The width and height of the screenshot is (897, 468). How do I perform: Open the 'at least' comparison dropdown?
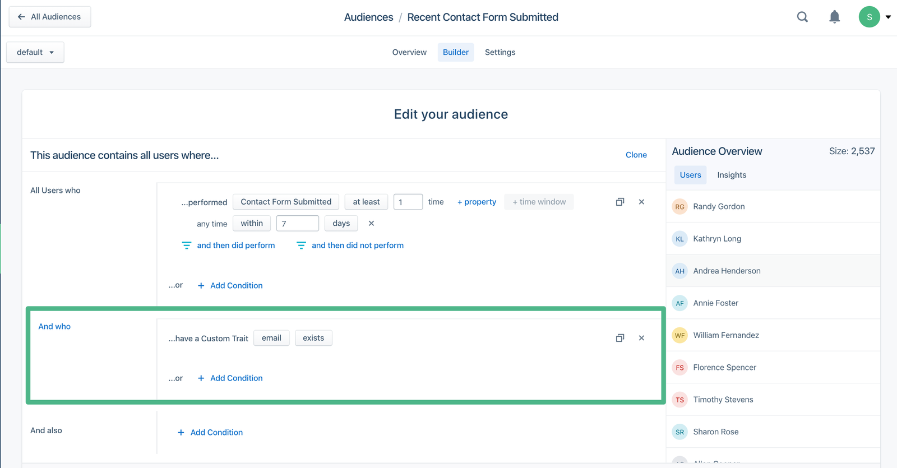366,202
